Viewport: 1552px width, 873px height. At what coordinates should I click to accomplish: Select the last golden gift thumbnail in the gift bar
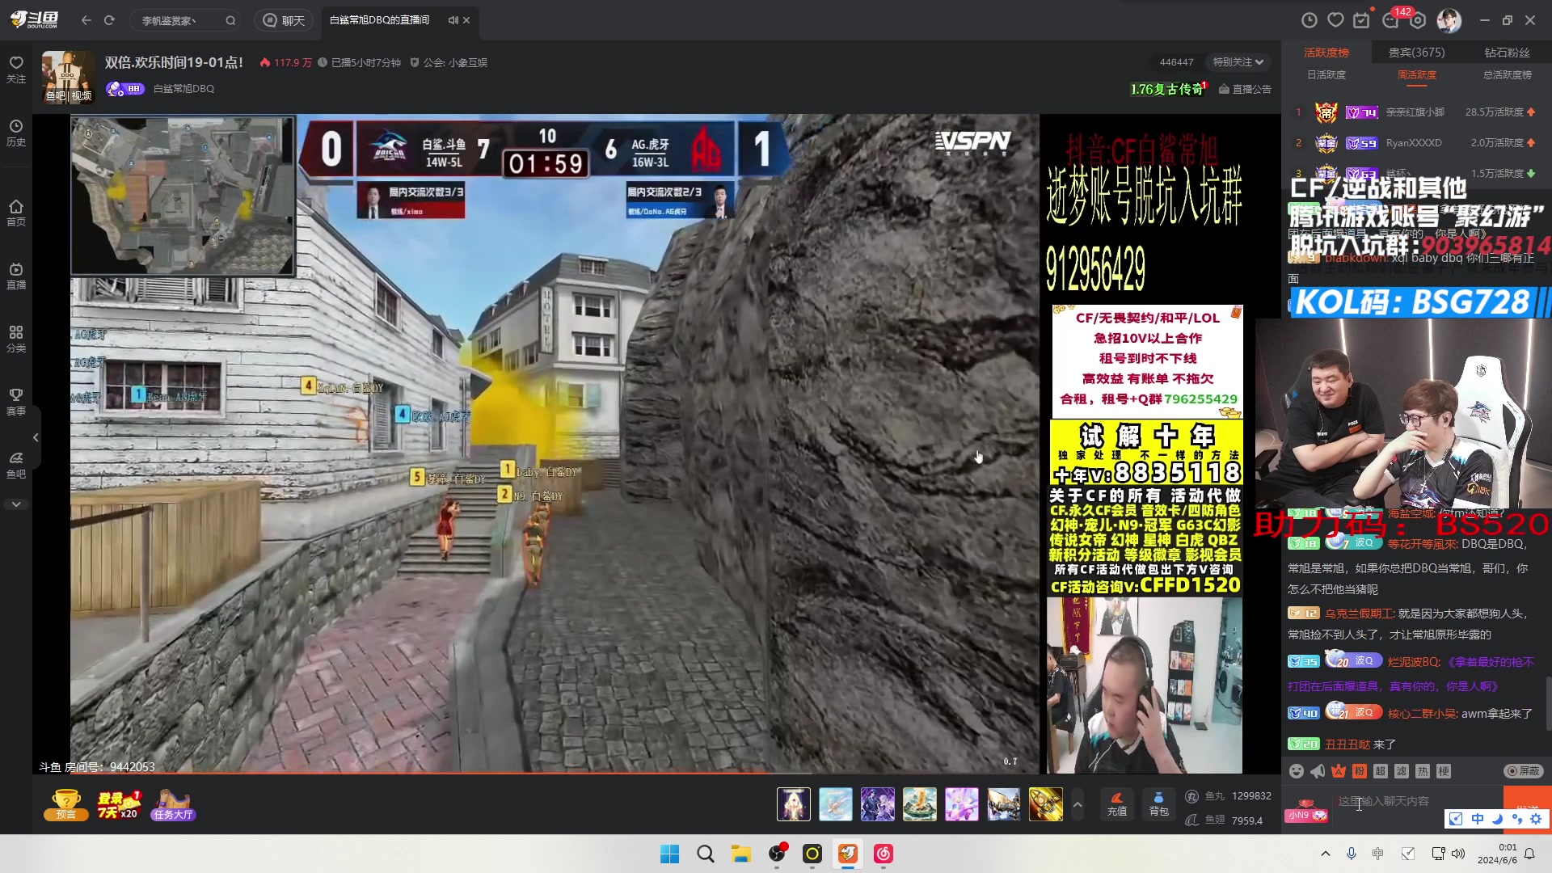[1046, 804]
